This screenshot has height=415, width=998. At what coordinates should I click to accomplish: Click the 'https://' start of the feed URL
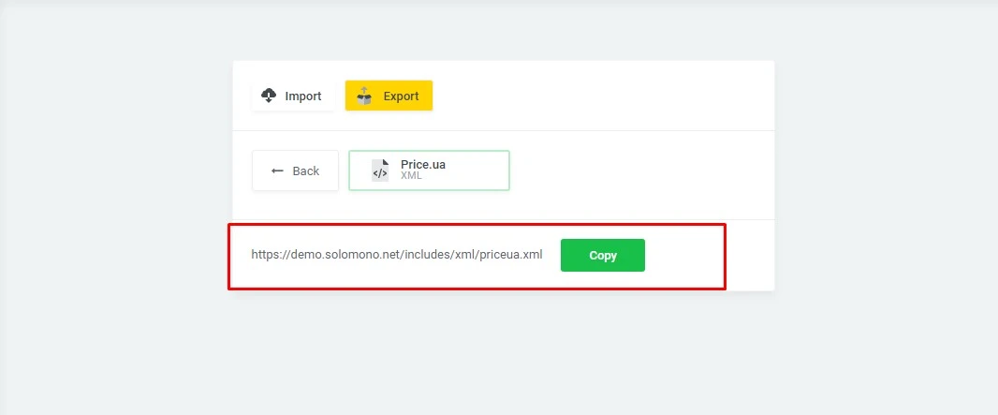point(269,255)
